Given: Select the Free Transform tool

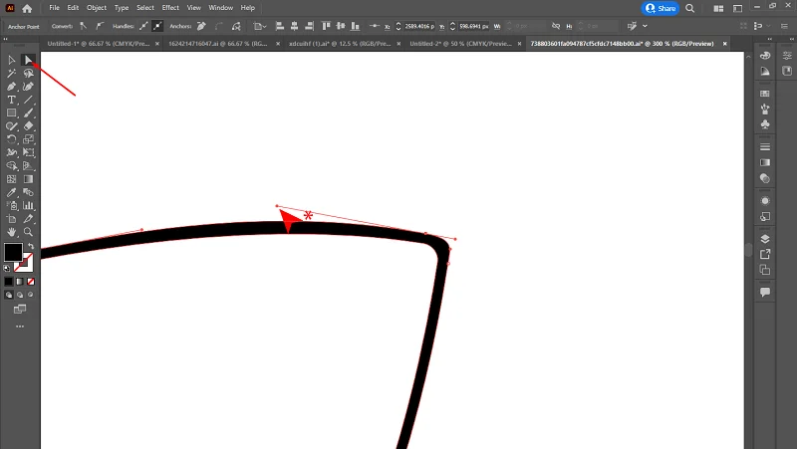Looking at the screenshot, I should pyautogui.click(x=29, y=152).
